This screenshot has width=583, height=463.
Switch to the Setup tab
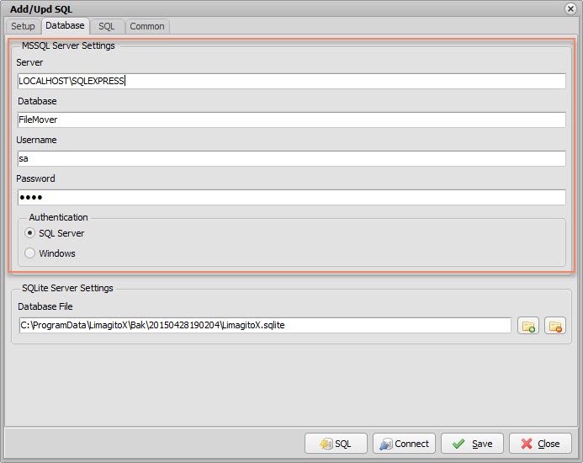coord(23,26)
